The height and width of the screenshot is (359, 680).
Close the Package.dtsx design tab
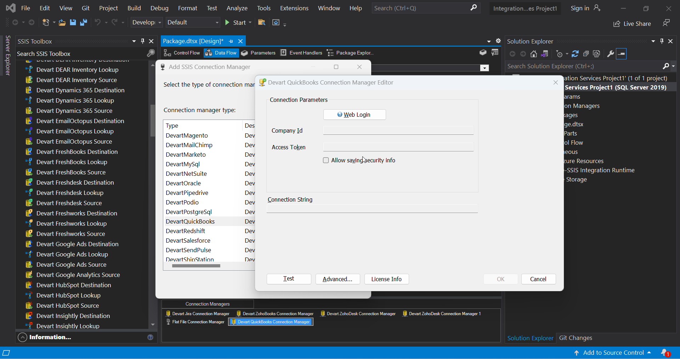click(240, 41)
